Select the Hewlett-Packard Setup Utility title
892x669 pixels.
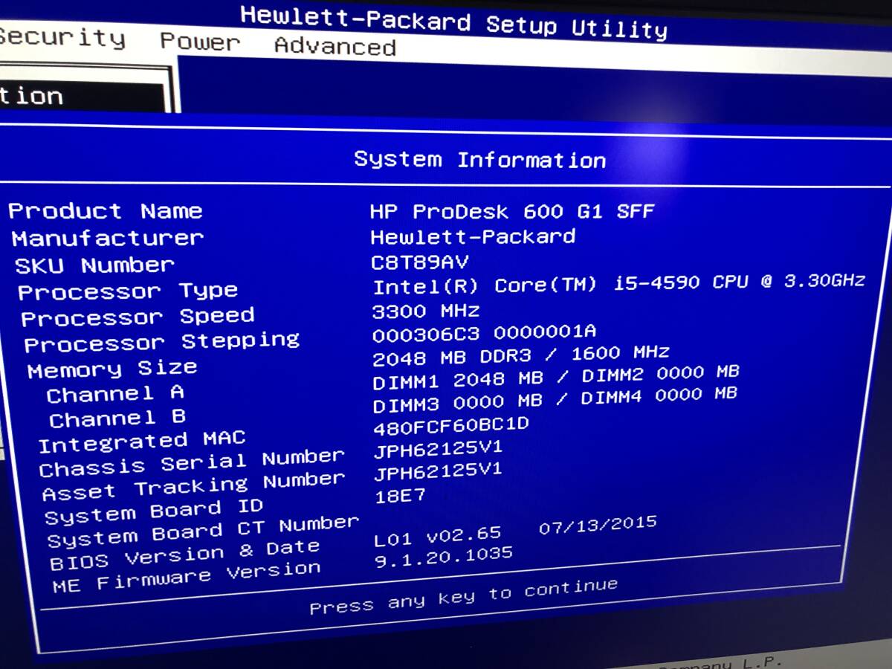tap(453, 22)
